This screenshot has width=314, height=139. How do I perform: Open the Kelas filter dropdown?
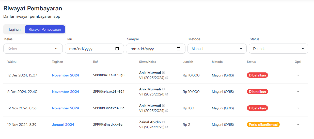pyautogui.click(x=33, y=49)
